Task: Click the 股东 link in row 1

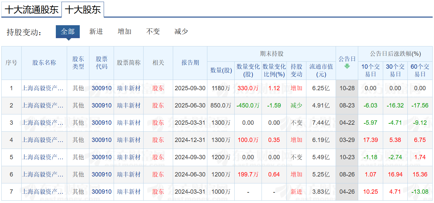Action: [158, 88]
